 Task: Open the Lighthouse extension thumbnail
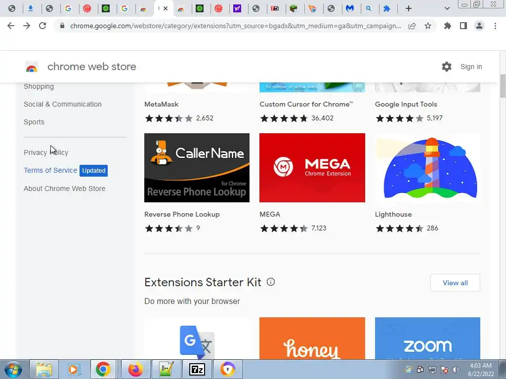point(427,168)
